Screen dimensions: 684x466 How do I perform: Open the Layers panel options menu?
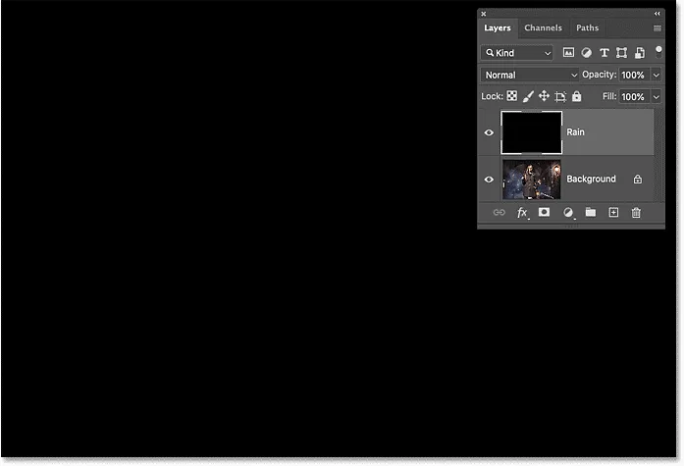pyautogui.click(x=657, y=28)
